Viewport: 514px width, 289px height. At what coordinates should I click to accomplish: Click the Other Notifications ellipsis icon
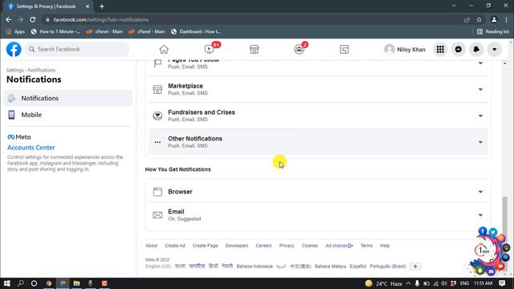click(157, 142)
